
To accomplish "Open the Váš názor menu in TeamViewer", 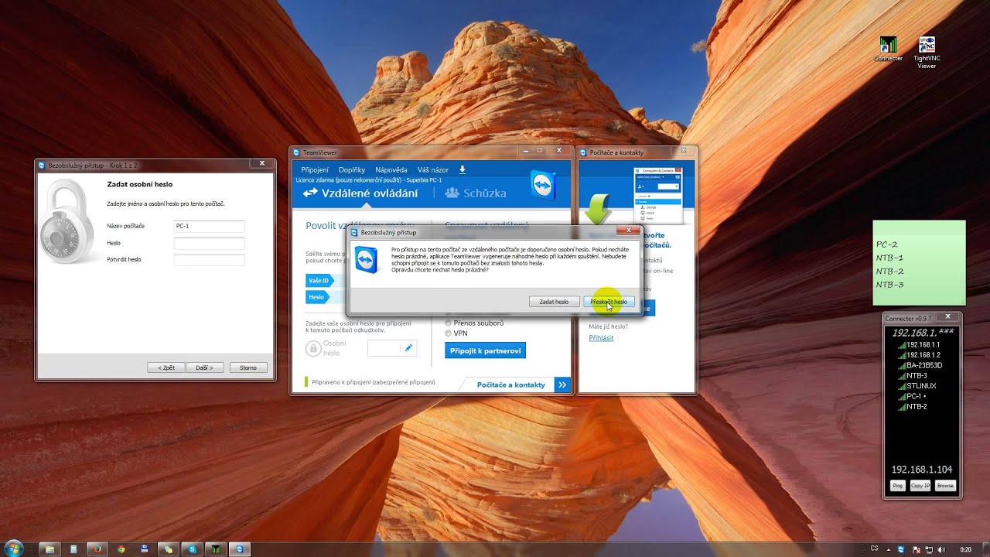I will 433,169.
